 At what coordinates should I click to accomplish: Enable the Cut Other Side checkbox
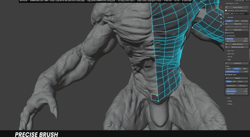[226, 36]
